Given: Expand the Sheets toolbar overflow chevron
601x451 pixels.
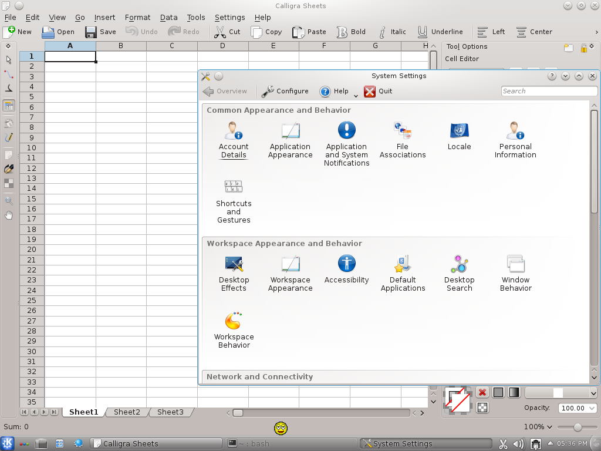Looking at the screenshot, I should 596,32.
